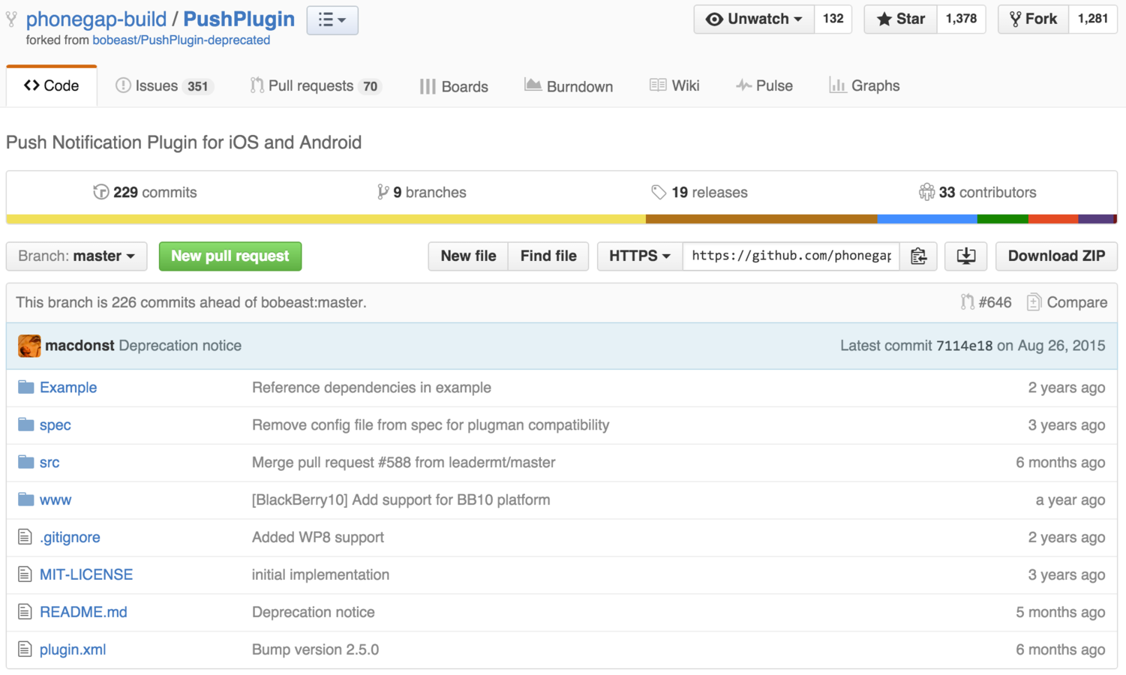Image resolution: width=1126 pixels, height=675 pixels.
Task: Open the phonegap-build organization link
Action: click(x=96, y=19)
